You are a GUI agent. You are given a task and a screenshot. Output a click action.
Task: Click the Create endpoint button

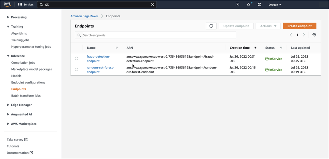tap(299, 26)
